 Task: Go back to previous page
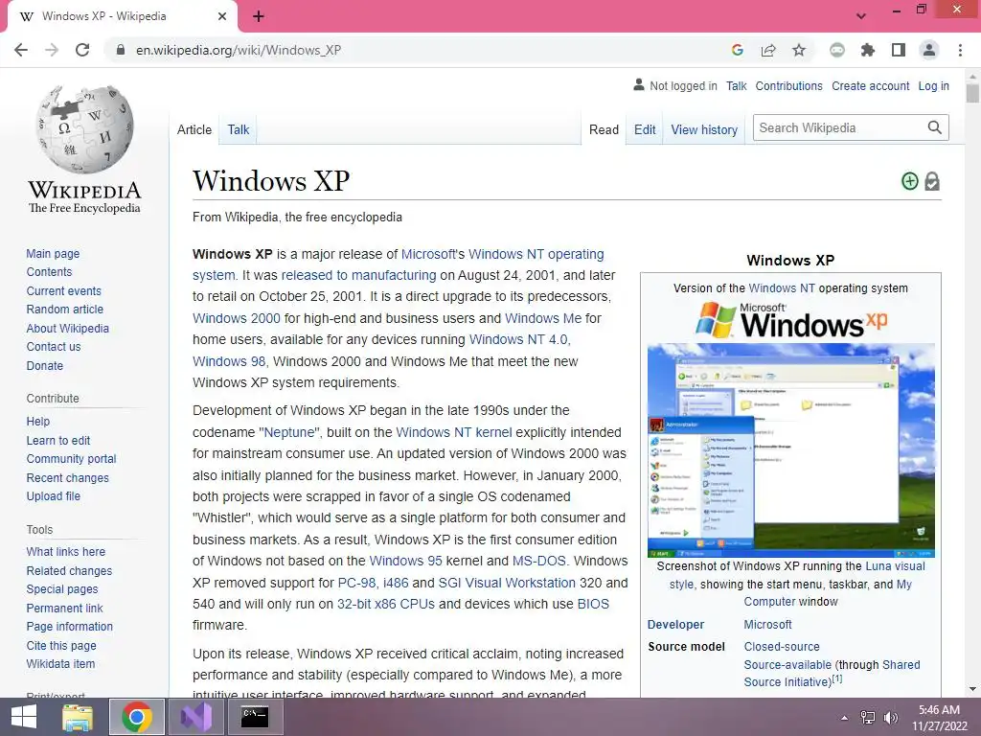pos(21,50)
